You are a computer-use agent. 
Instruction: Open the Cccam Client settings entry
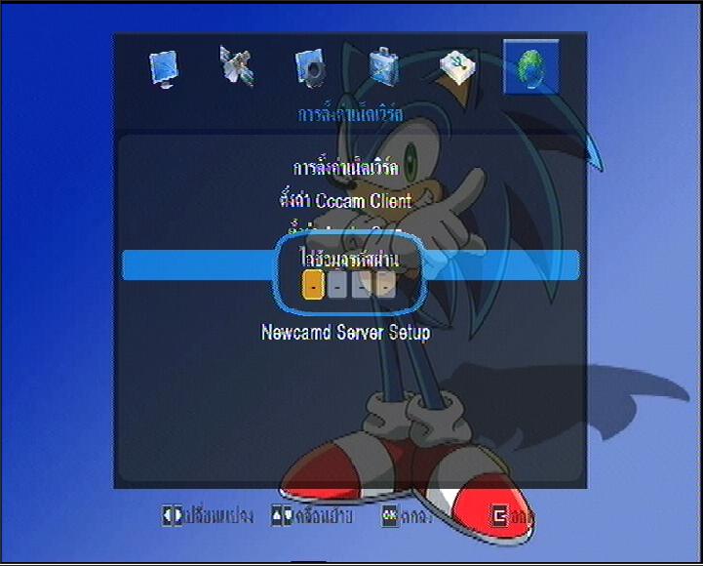346,200
